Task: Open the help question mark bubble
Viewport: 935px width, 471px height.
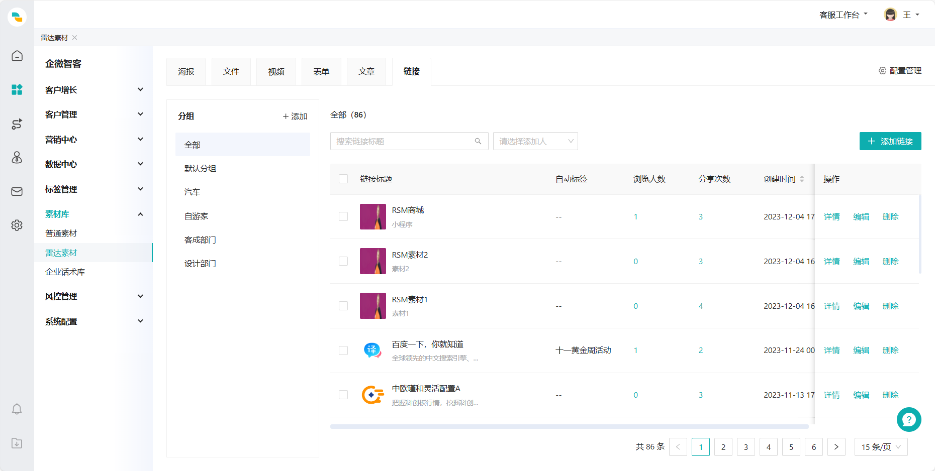Action: coord(909,419)
